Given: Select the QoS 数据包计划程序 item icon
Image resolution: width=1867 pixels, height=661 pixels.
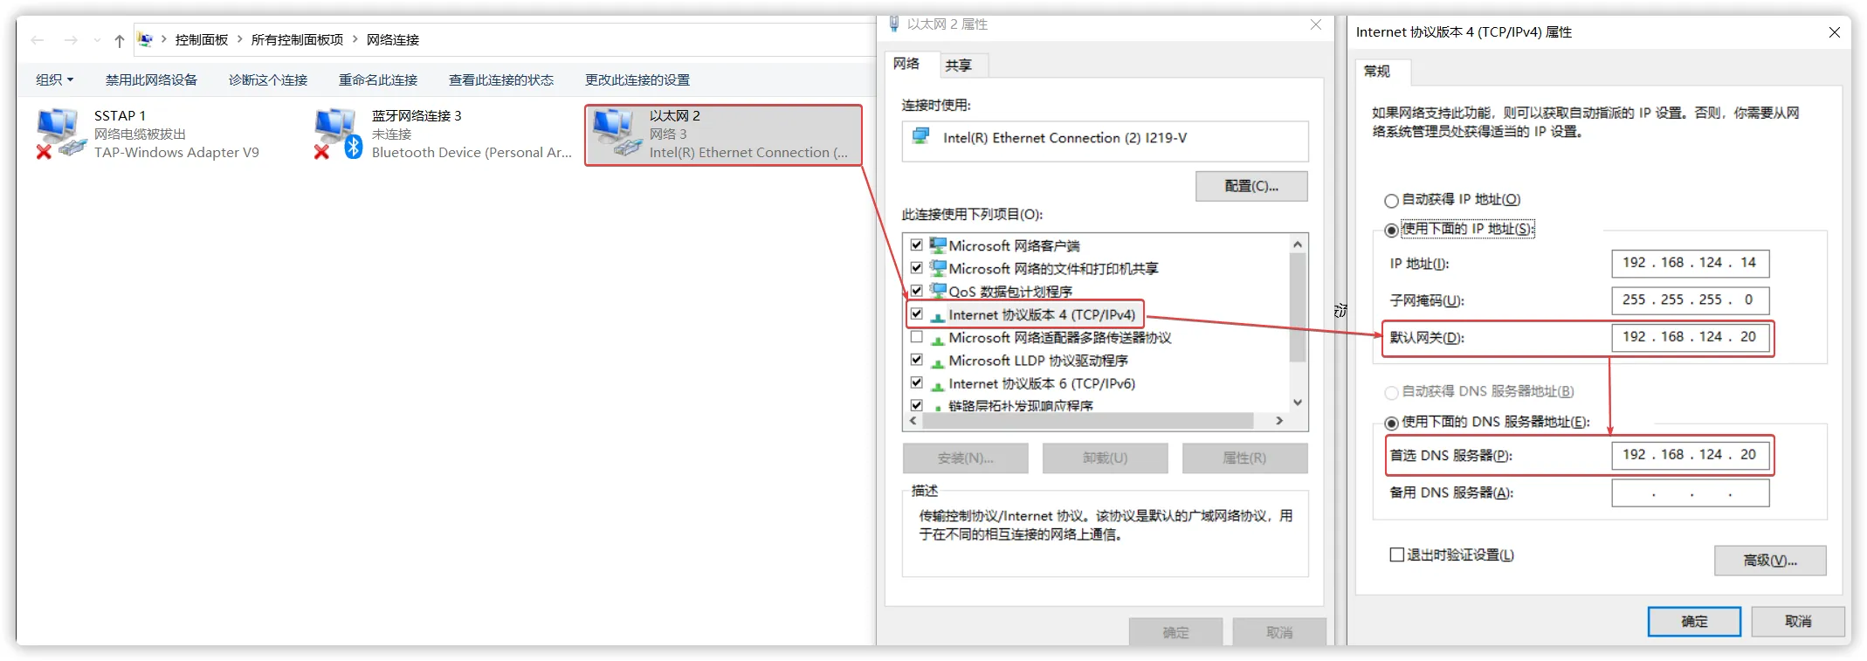Looking at the screenshot, I should 938,291.
